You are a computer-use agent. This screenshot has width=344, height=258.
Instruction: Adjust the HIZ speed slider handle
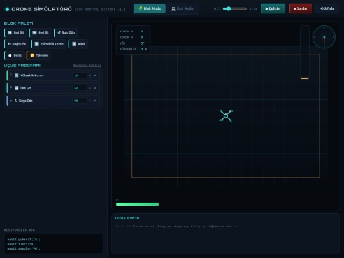point(229,8)
